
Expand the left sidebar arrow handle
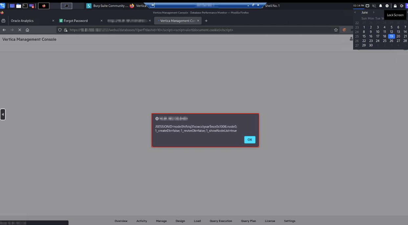point(3,114)
